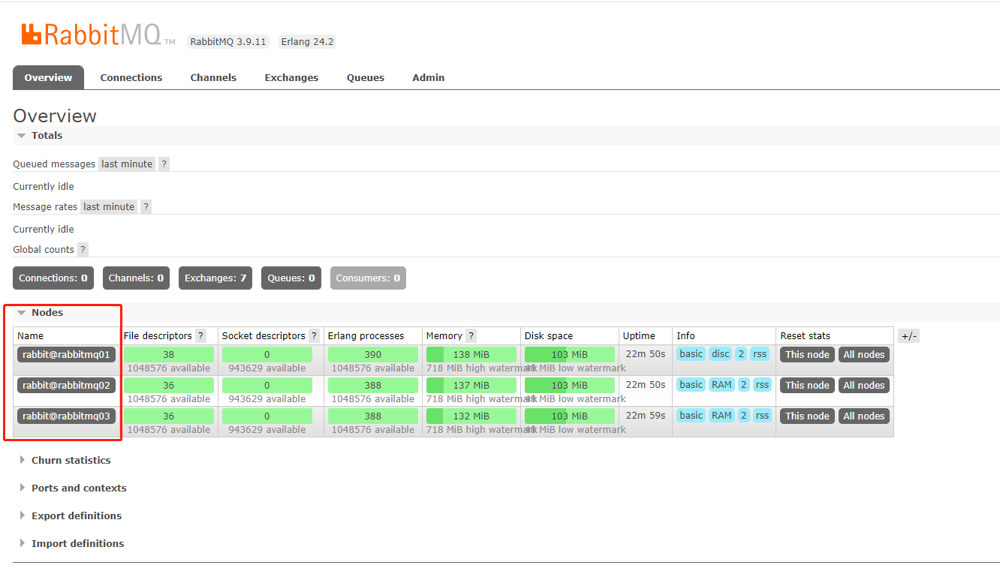The image size is (1000, 568).
Task: Open help for Queued messages
Action: tap(164, 164)
